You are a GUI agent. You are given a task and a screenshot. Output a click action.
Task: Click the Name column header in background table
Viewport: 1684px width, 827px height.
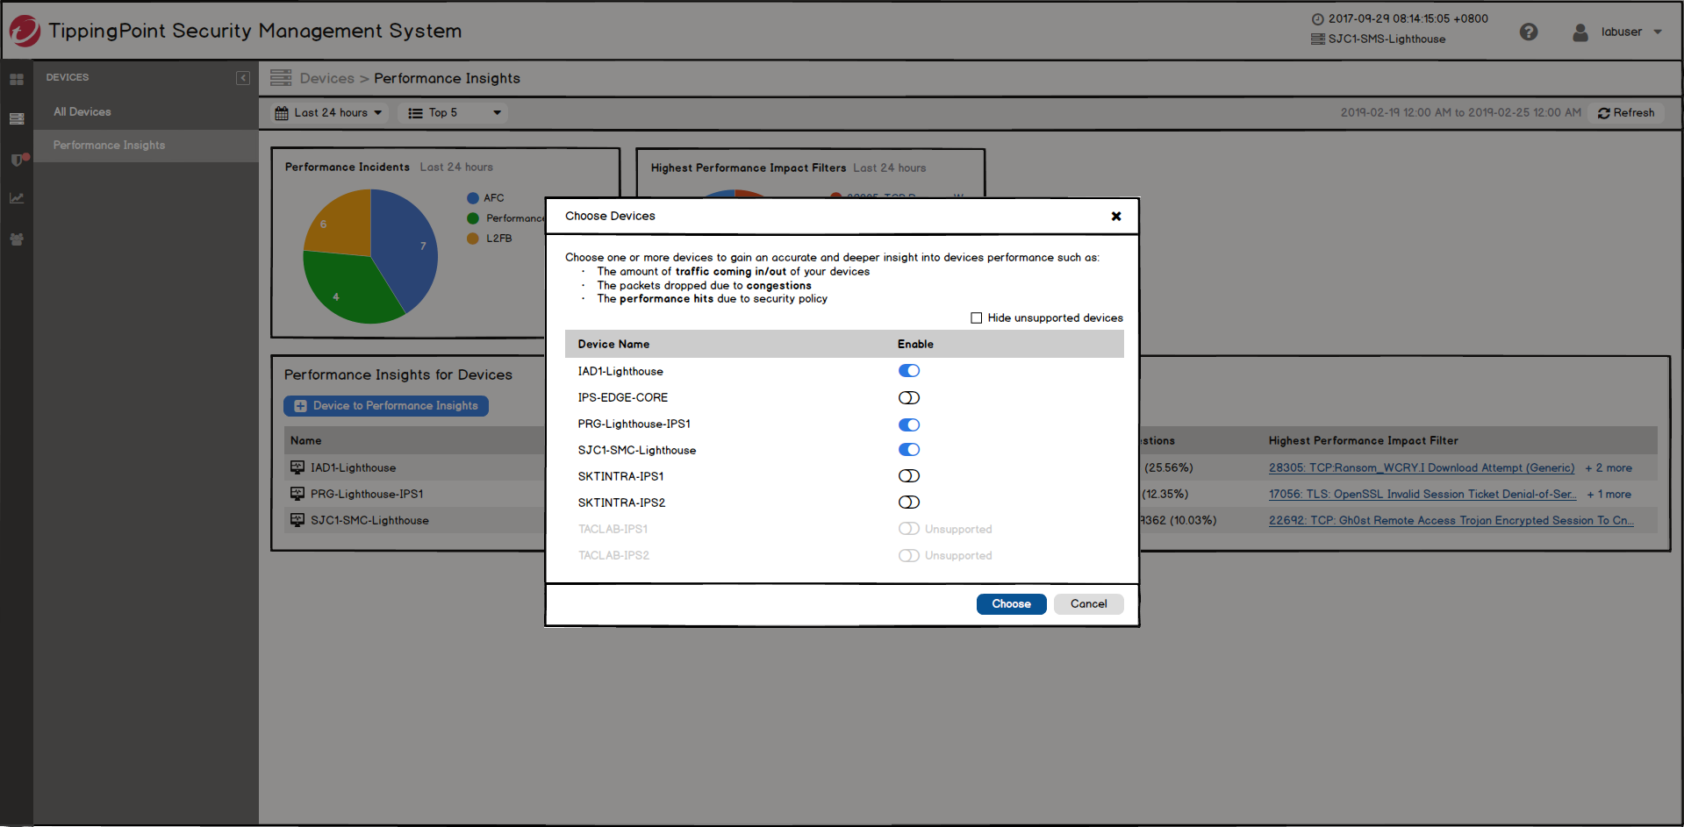point(306,441)
